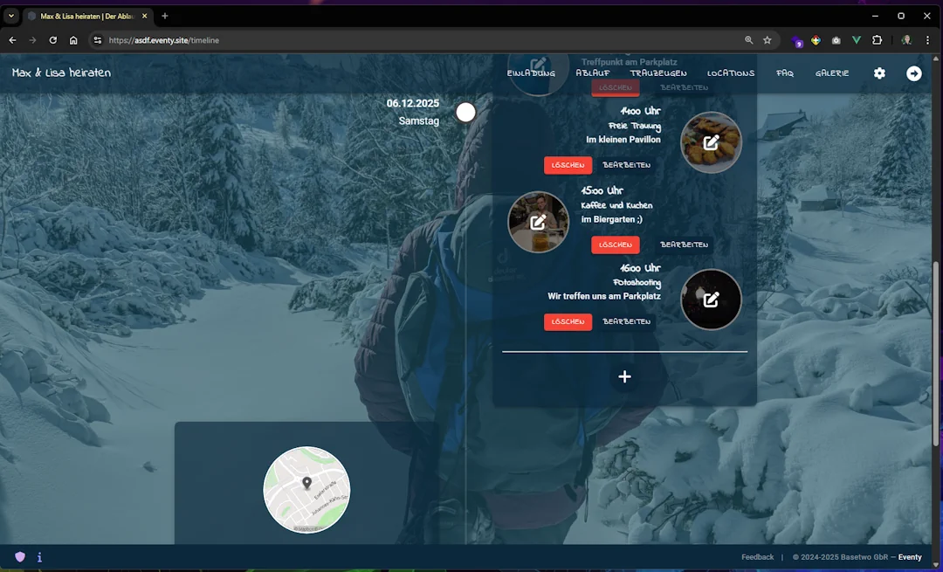Viewport: 943px width, 572px height.
Task: View site information icon beside the URL
Action: click(x=98, y=40)
